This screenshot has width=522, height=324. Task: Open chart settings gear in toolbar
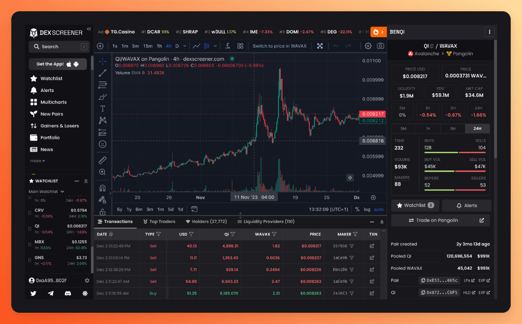click(x=368, y=46)
